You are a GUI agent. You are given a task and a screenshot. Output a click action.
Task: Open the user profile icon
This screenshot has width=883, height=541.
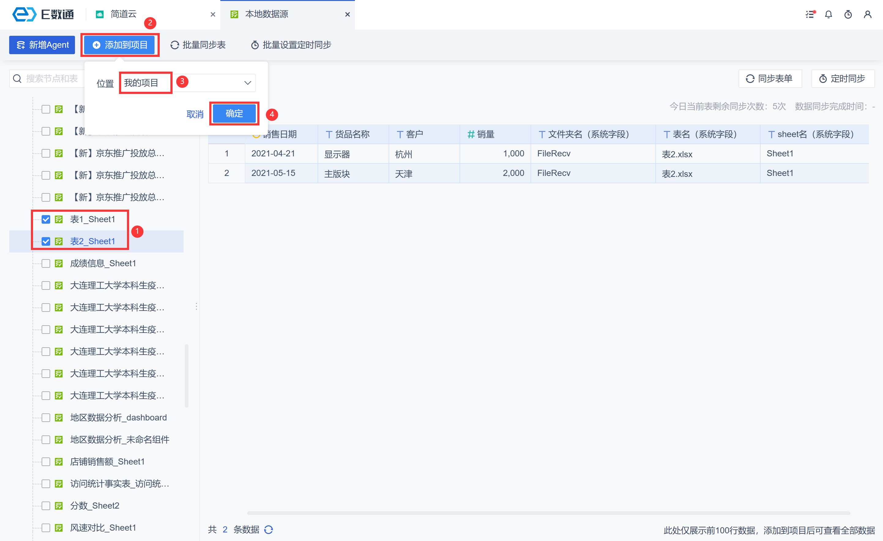pyautogui.click(x=867, y=14)
